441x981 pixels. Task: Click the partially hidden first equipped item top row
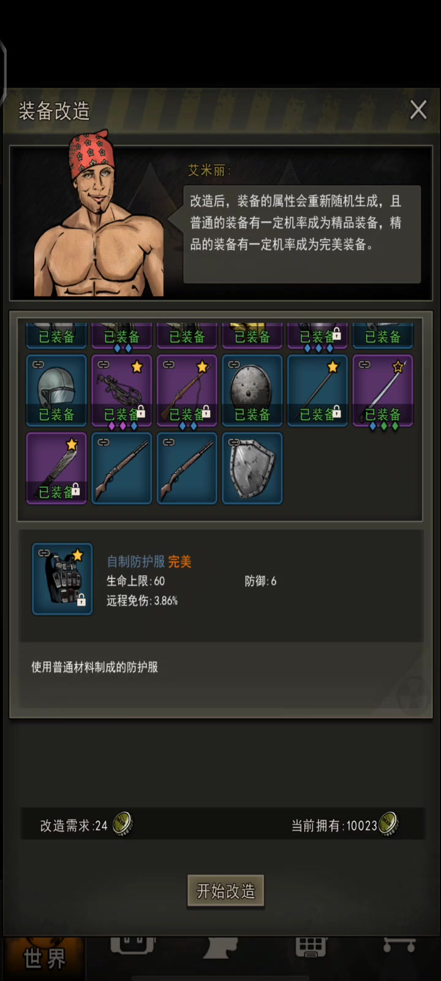point(56,335)
